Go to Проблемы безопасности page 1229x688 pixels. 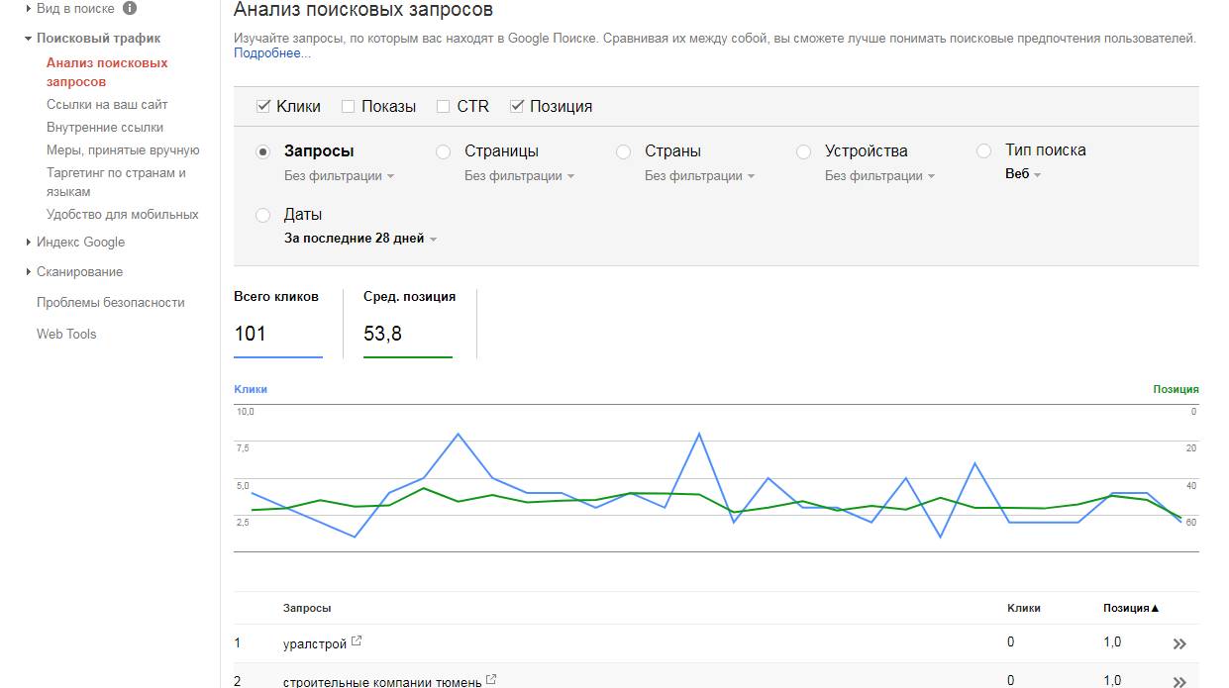tap(110, 303)
